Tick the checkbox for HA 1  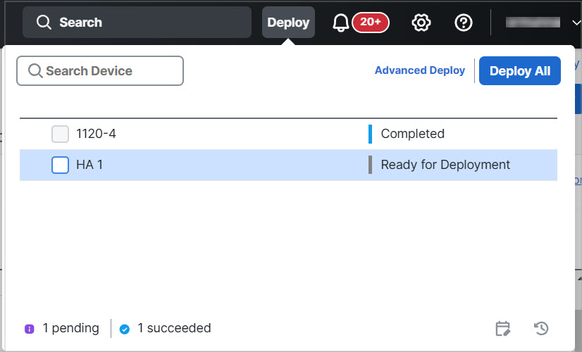pos(61,165)
